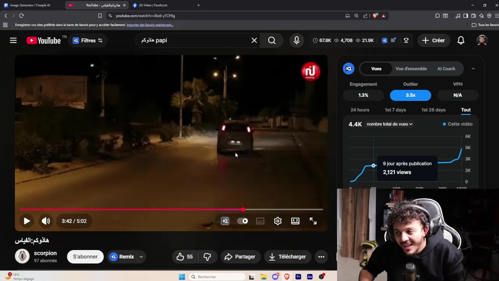Open Premiere Pro from the taskbar
This screenshot has height=281, width=499.
point(298,277)
